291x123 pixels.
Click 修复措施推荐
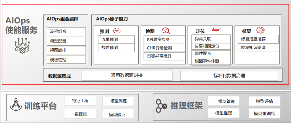pos(258,39)
